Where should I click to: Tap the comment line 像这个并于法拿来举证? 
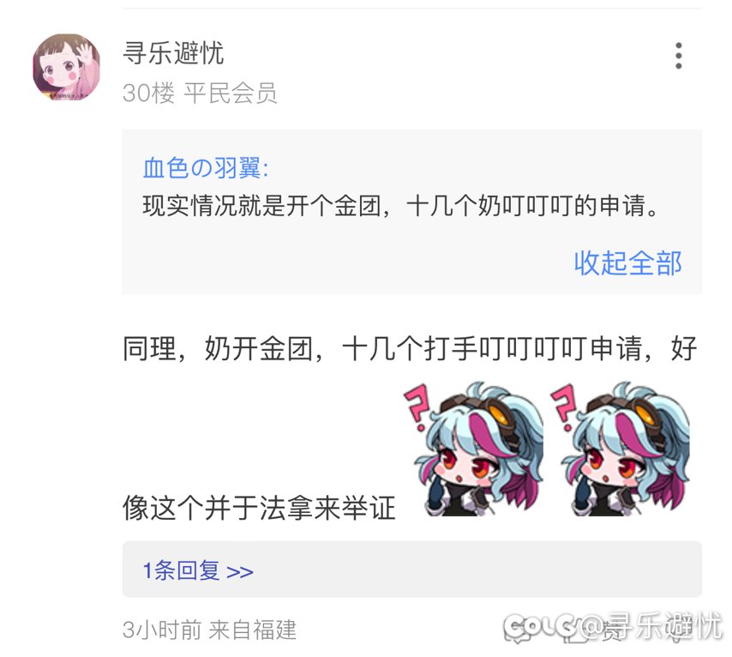(259, 508)
